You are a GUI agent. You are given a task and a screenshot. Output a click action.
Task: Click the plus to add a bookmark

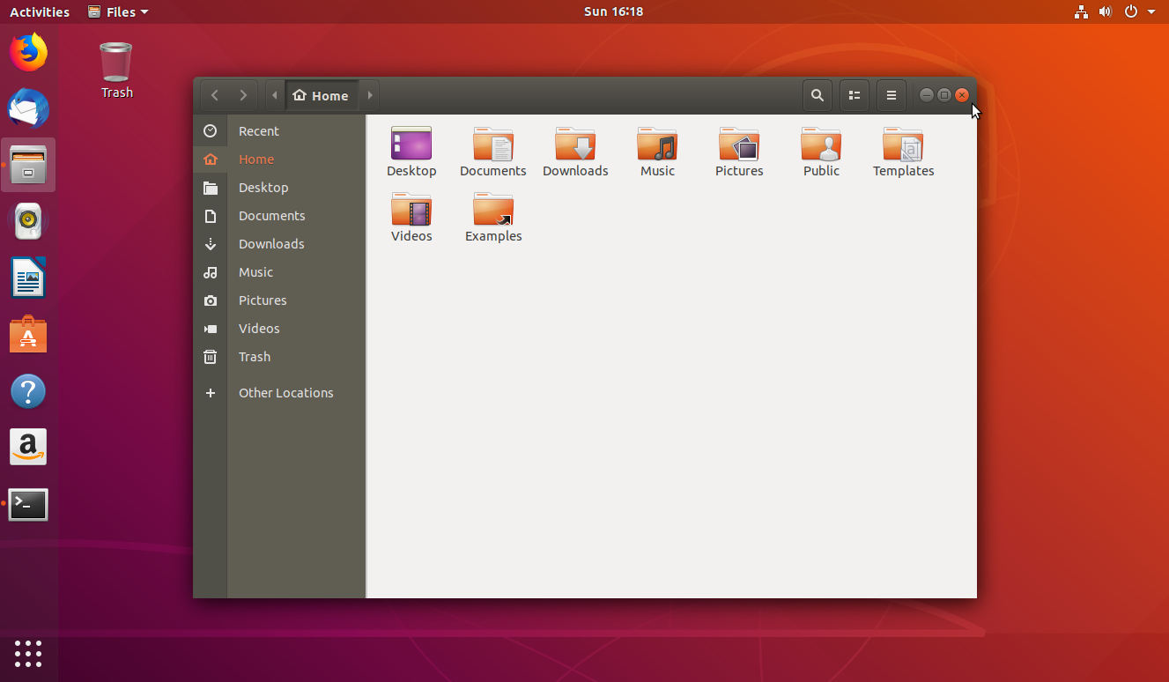[x=211, y=392]
